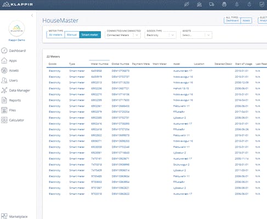
Task: Open the shield checkmark icon in top bar
Action: pos(262,4)
